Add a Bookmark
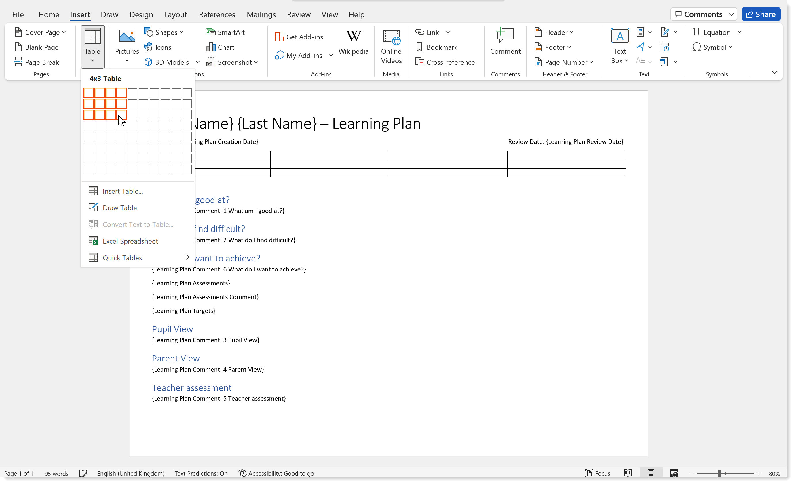This screenshot has width=794, height=484. pyautogui.click(x=437, y=47)
